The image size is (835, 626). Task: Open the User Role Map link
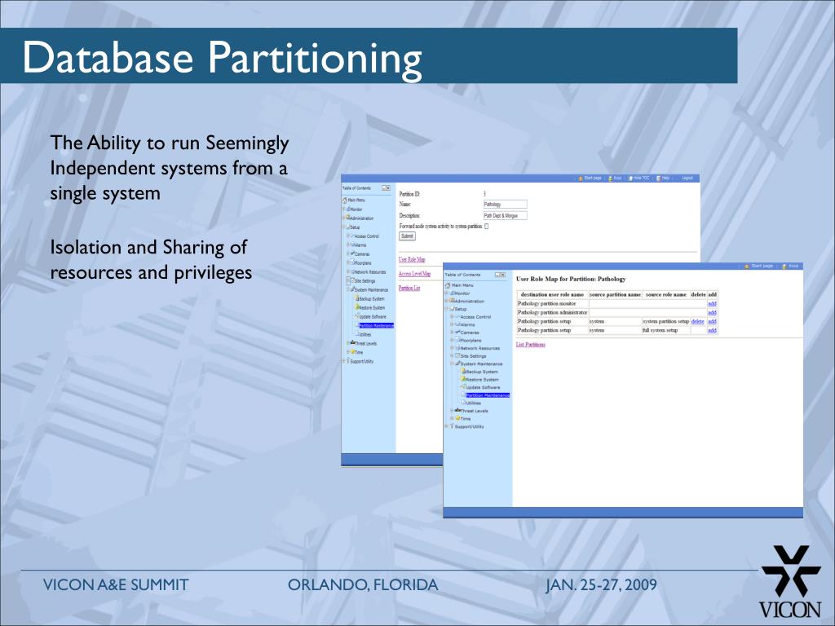[412, 260]
